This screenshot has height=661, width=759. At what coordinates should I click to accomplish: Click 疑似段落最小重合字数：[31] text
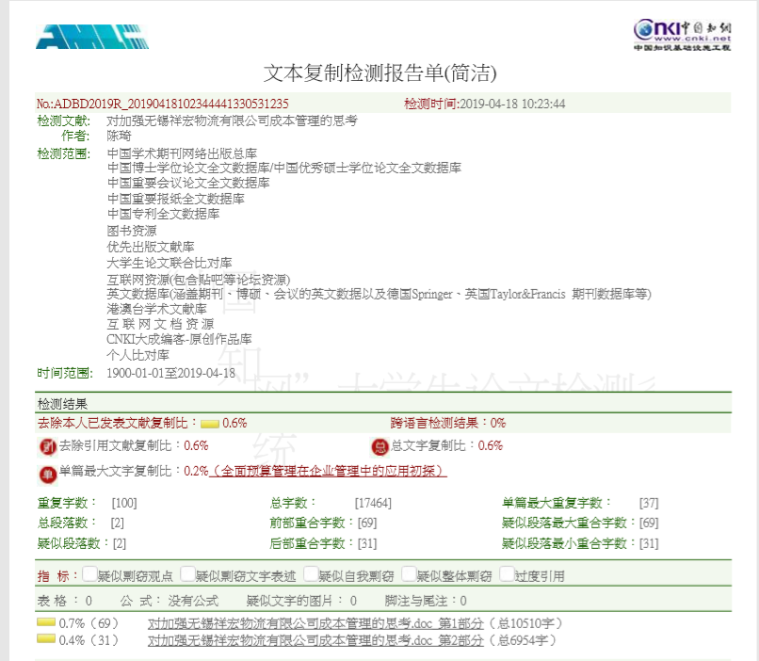tap(580, 544)
